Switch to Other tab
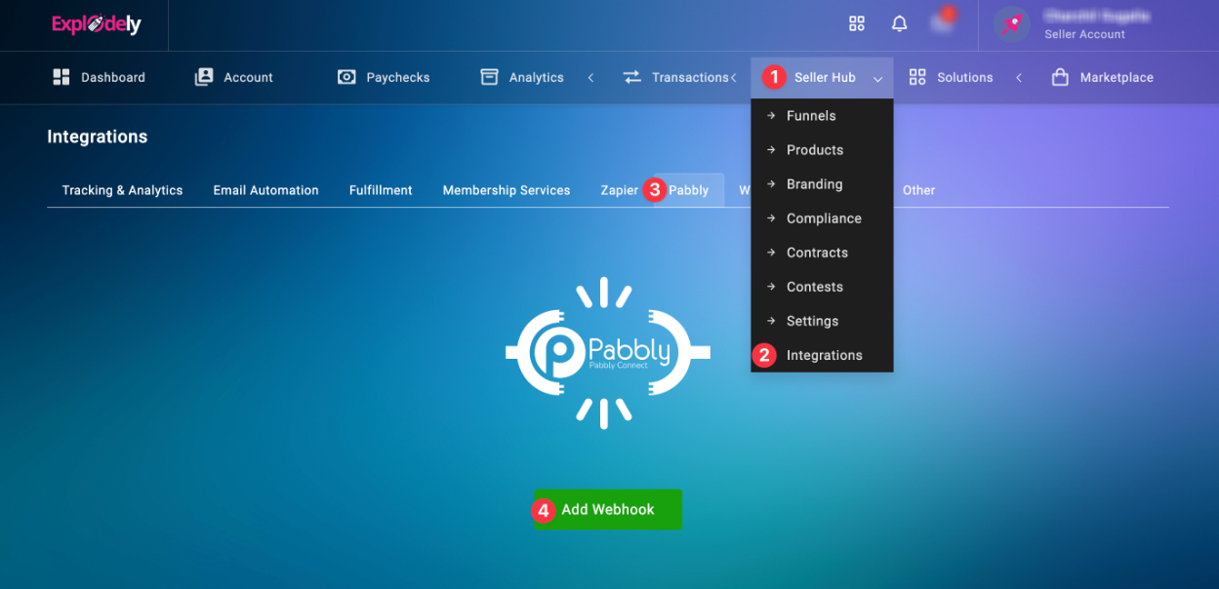This screenshot has width=1219, height=589. point(918,190)
